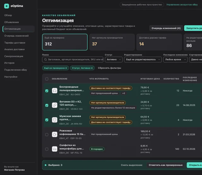This screenshot has height=175, width=202.
Task: Open the Сортировка dropdown 'Давно не'
Action: point(196,60)
